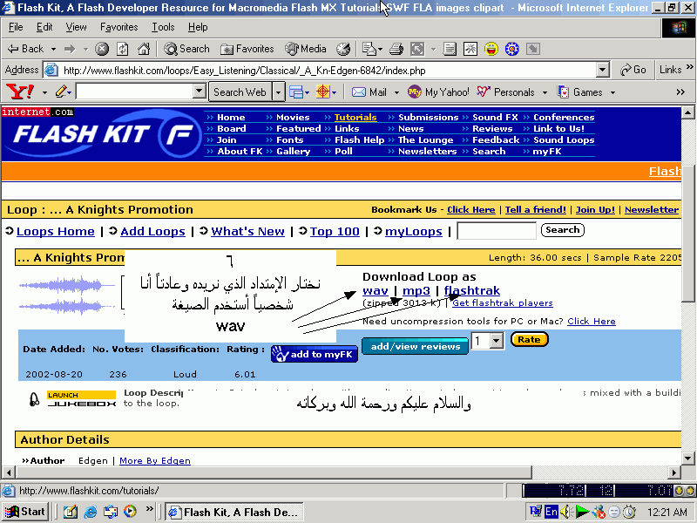Open the rating number dropdown
Screen dimensions: 697x523
[497, 341]
